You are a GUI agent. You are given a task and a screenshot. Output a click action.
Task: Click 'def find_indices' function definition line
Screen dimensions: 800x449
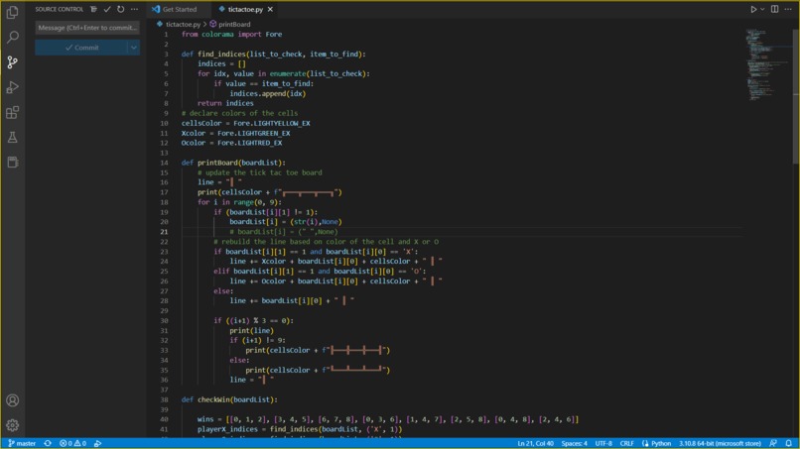point(274,55)
